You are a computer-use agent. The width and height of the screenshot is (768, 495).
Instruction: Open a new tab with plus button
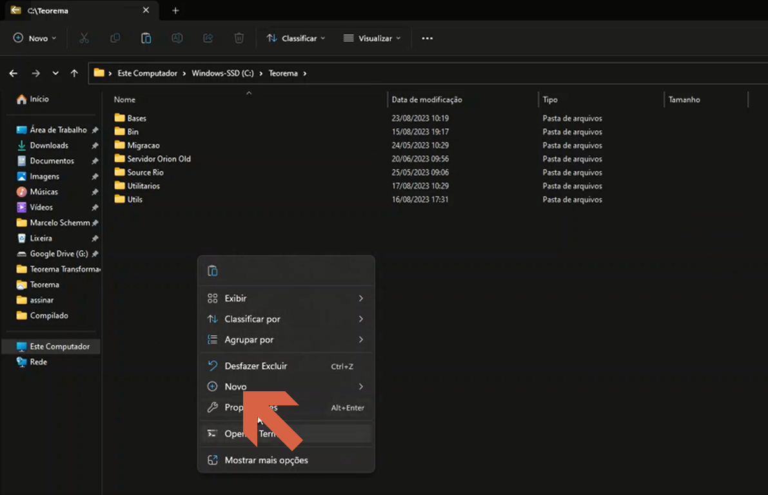[175, 10]
